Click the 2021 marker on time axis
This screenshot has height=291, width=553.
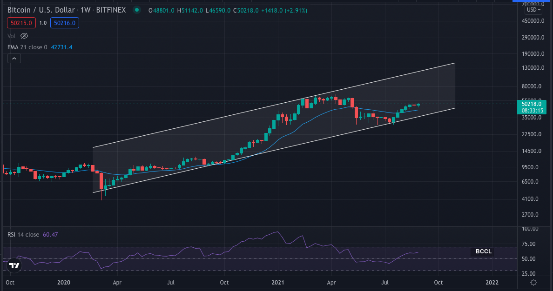click(x=278, y=282)
